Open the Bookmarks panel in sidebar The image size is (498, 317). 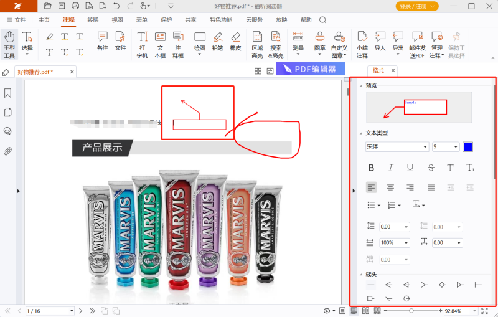click(x=7, y=93)
